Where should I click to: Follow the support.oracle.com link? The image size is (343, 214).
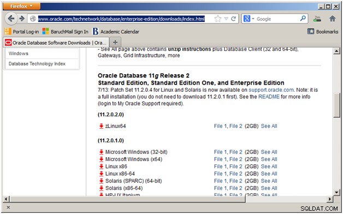pyautogui.click(x=271, y=90)
